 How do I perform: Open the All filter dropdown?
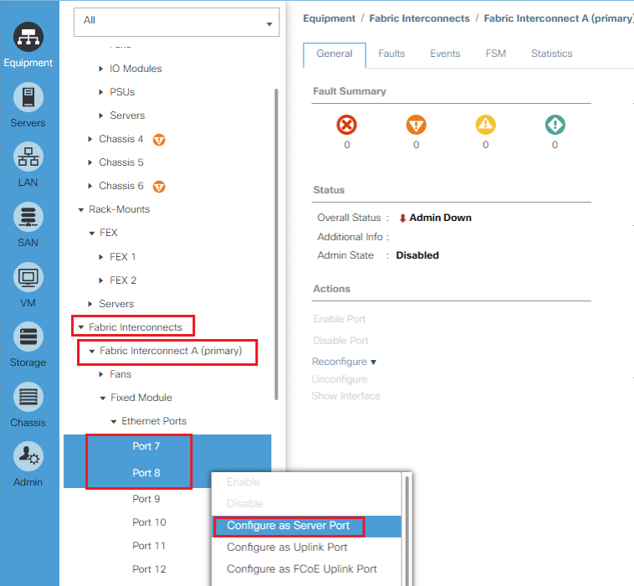(176, 23)
